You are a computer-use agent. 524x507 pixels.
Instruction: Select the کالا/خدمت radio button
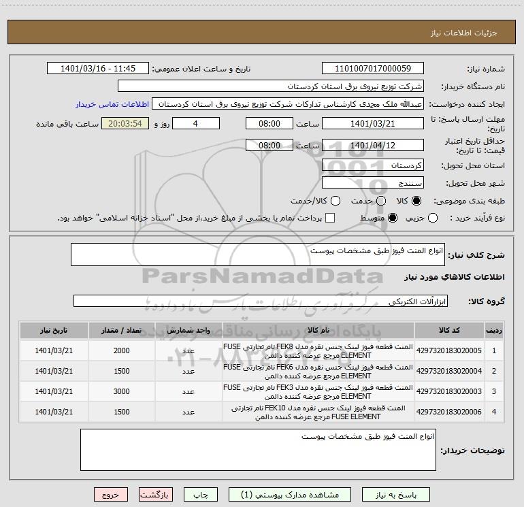[335, 201]
